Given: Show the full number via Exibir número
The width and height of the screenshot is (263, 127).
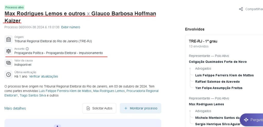Looking at the screenshot, I should click(71, 27).
